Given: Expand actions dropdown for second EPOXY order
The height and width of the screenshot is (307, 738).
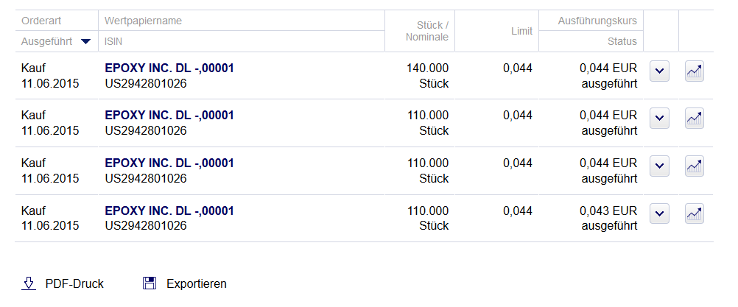Looking at the screenshot, I should pyautogui.click(x=659, y=119).
